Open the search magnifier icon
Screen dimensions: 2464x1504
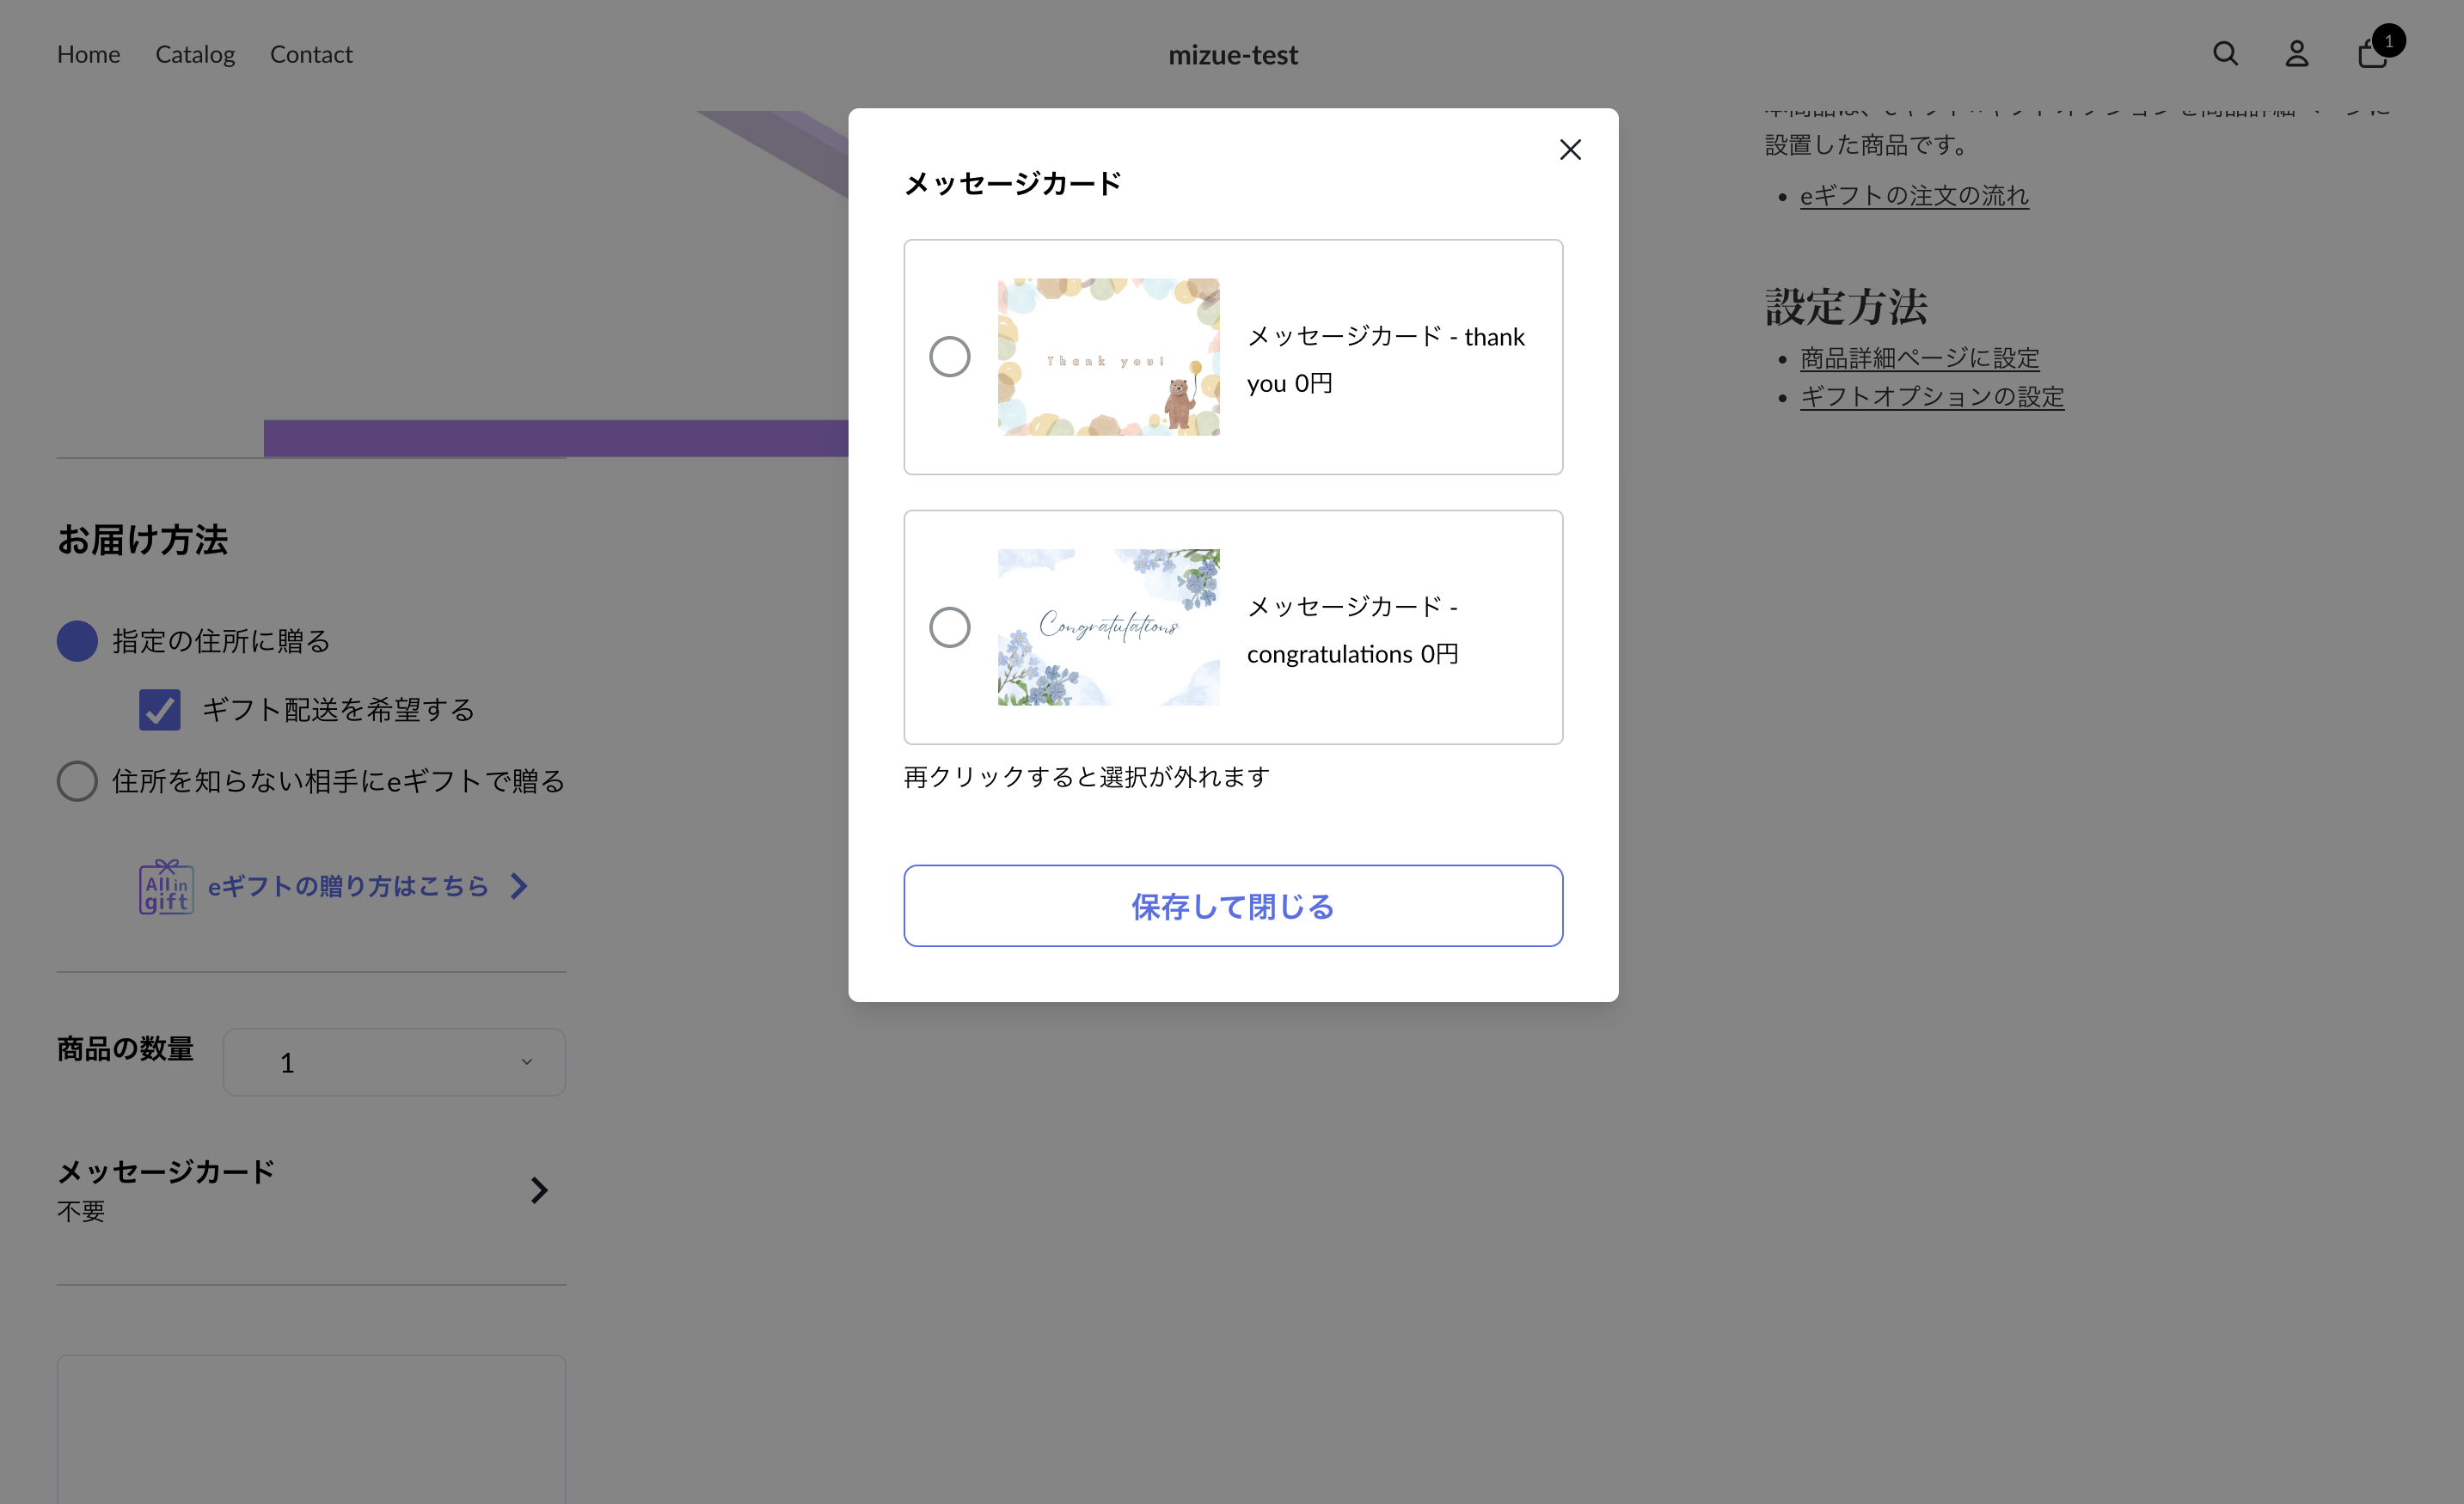coord(2225,54)
